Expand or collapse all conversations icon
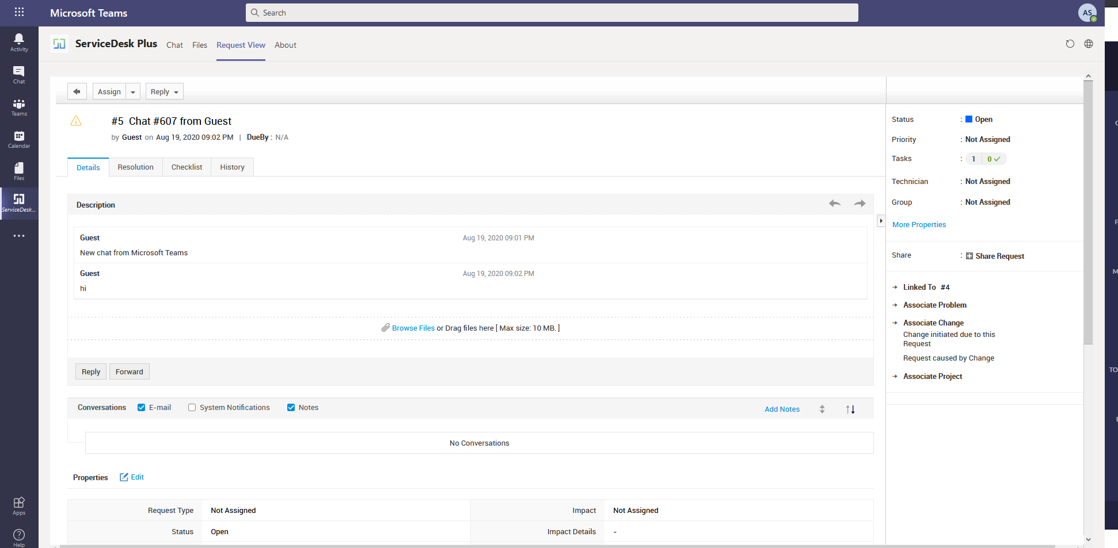This screenshot has height=548, width=1118. tap(822, 409)
